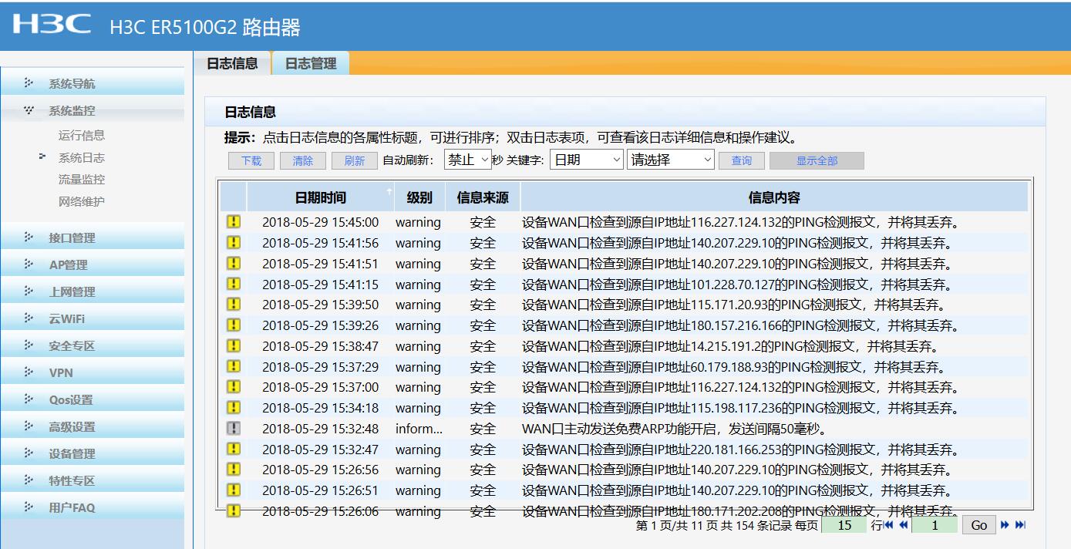Sort by 级别 column header
Image resolution: width=1071 pixels, height=549 pixels.
click(419, 197)
